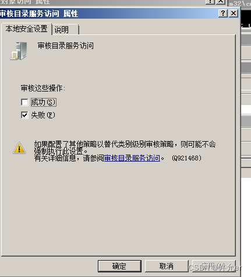Confirm with the 确定 button
Screen dimensions: 251x277
(119, 266)
